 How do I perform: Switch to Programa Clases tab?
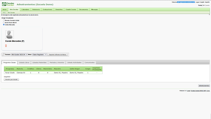coord(10,62)
